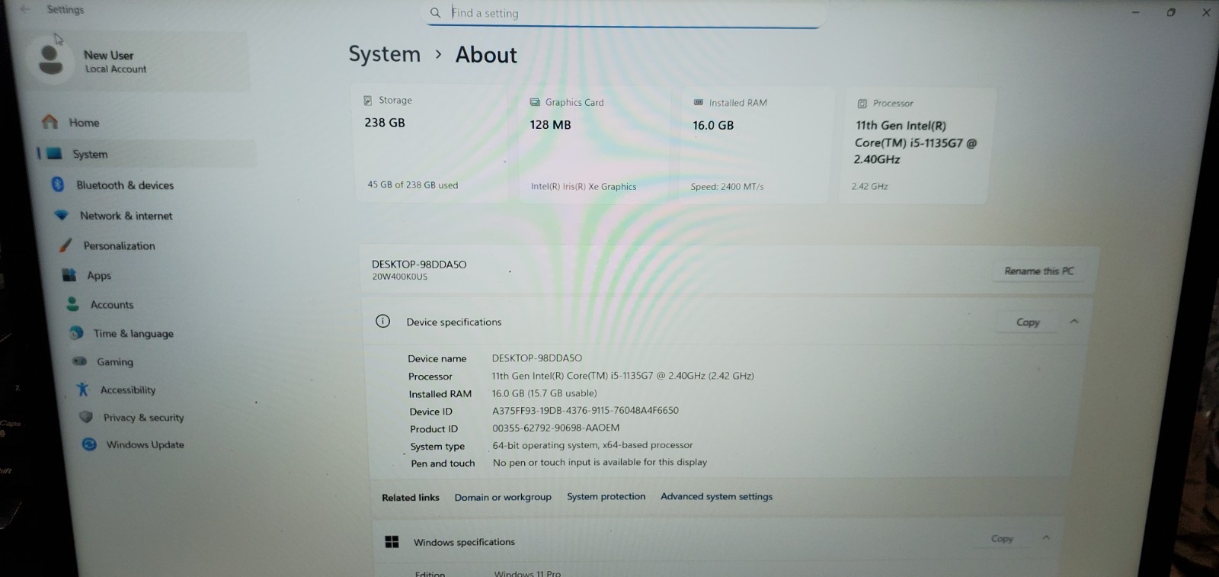Open the Processor info card
1219x577 pixels.
[x=917, y=146]
